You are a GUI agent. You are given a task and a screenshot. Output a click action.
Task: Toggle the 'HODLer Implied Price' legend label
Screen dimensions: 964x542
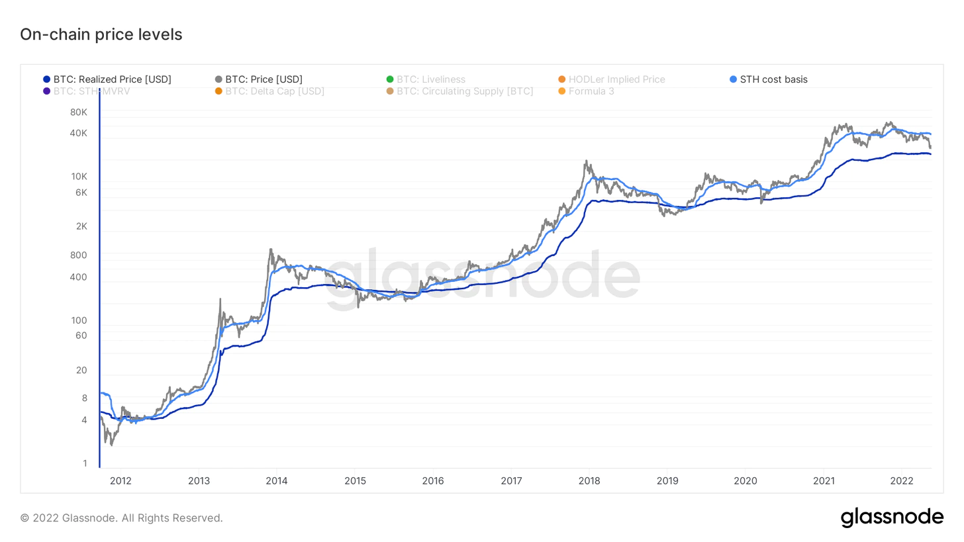(616, 79)
